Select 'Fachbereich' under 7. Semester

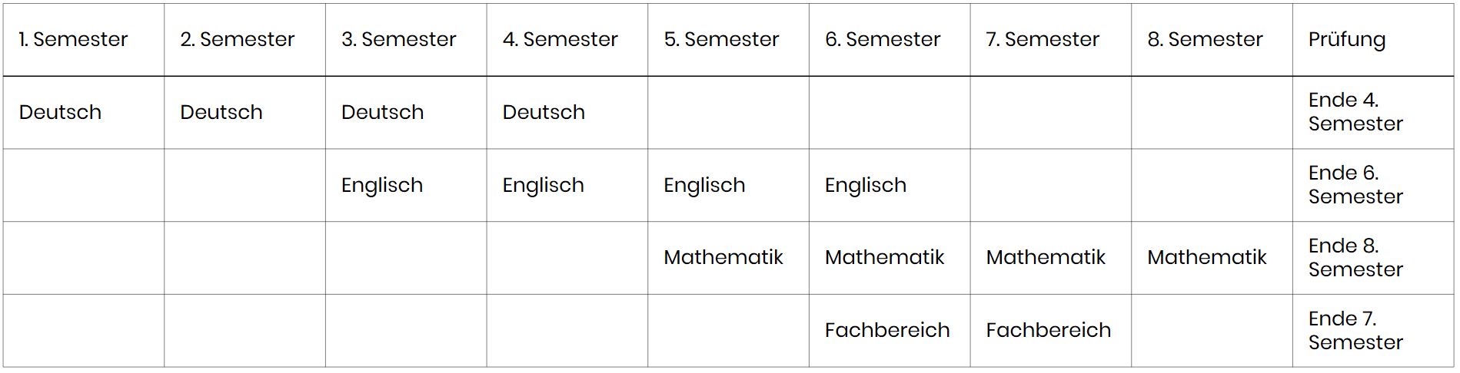[1049, 330]
